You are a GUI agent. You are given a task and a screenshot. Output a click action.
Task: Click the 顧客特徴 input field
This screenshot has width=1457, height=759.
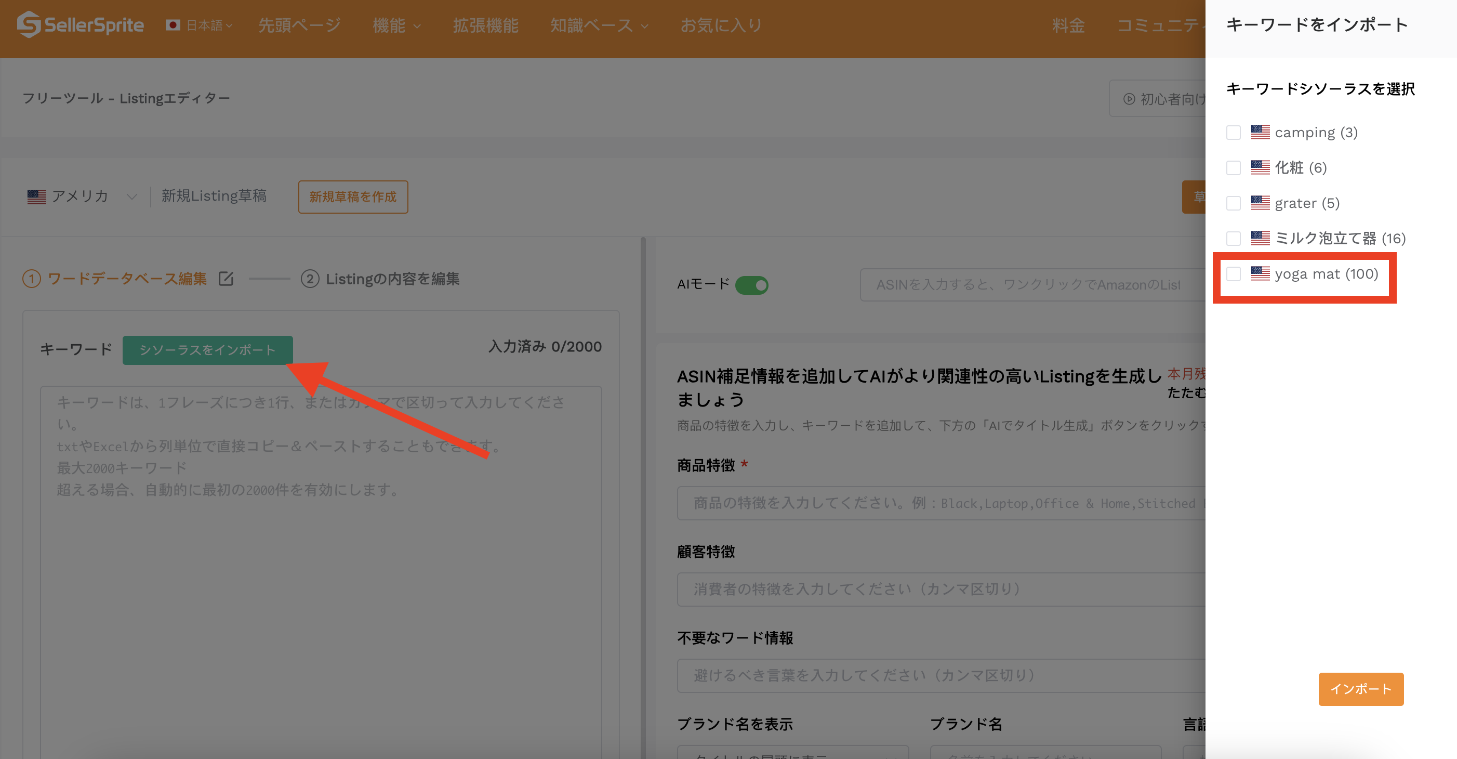(x=941, y=589)
